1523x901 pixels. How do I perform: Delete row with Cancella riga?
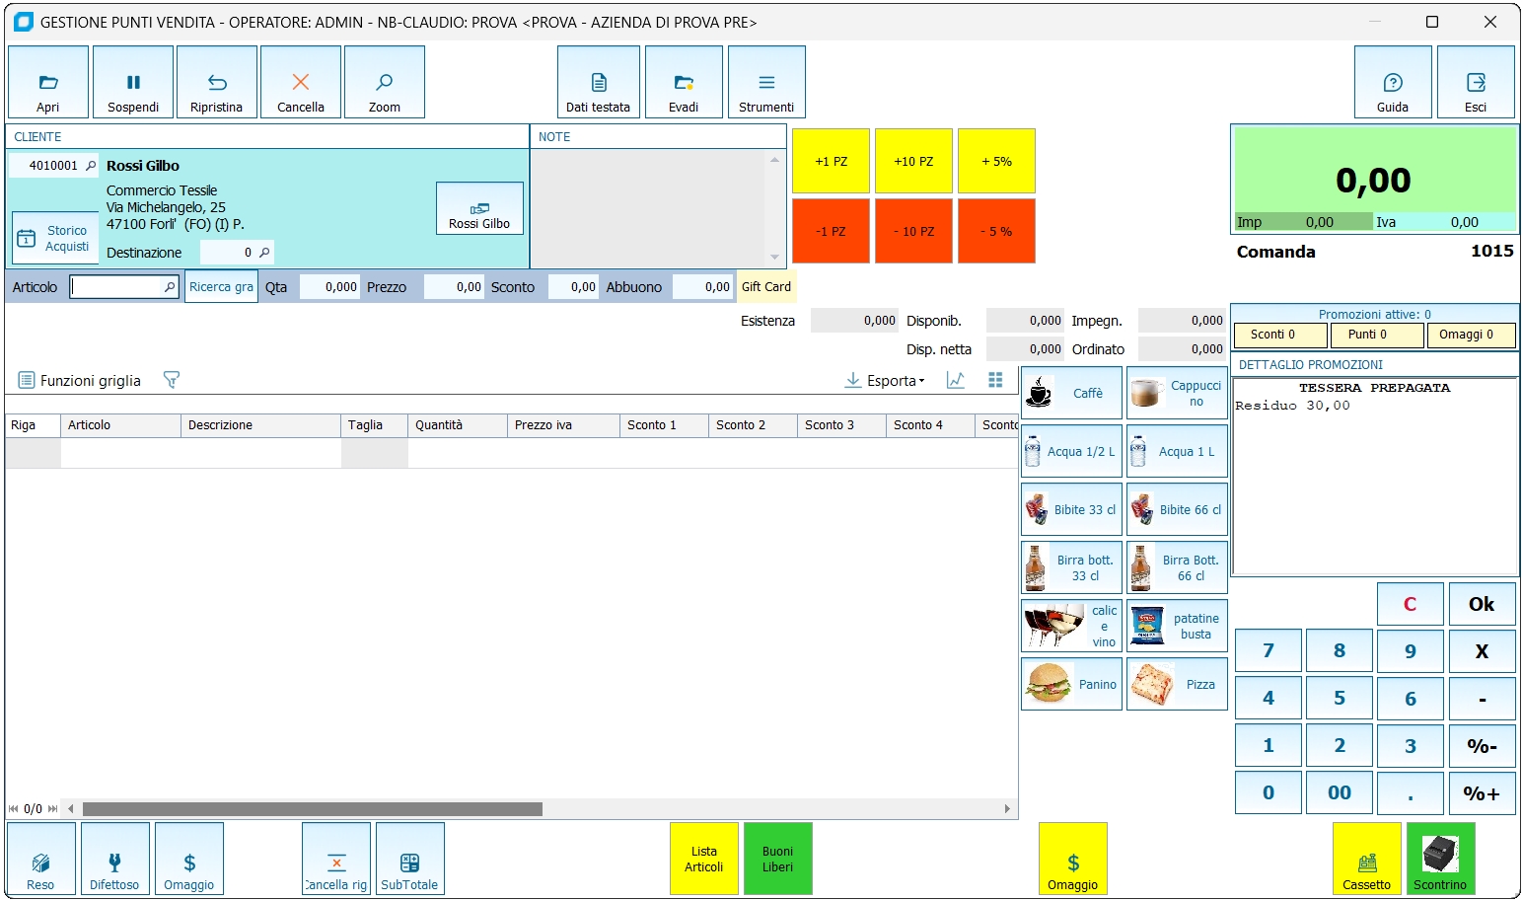pos(336,859)
